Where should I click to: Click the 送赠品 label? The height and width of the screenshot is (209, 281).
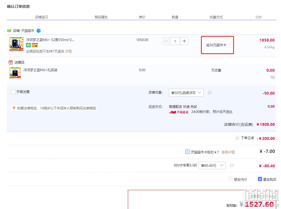click(x=19, y=62)
